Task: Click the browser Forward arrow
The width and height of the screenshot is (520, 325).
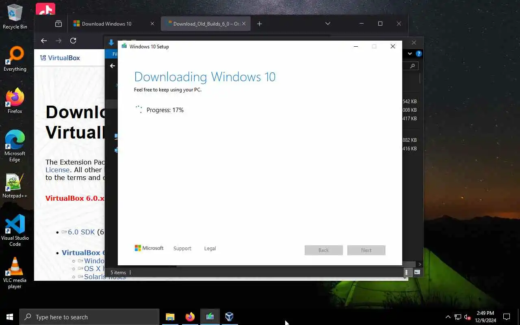Action: [58, 41]
